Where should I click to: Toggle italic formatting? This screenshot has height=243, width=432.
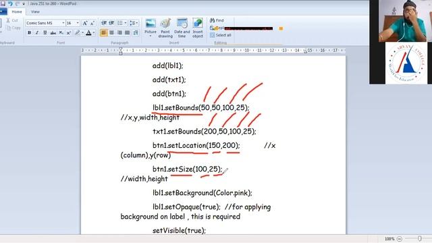coord(37,33)
